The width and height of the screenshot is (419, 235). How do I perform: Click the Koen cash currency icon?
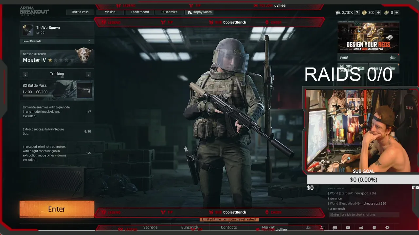(338, 12)
